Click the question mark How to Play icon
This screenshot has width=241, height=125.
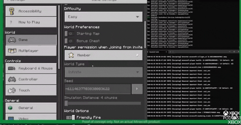pos(11,22)
